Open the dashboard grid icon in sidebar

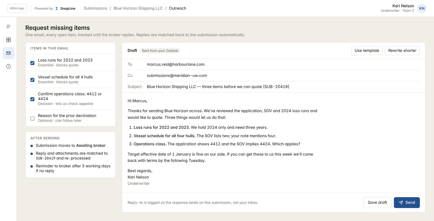point(8,40)
